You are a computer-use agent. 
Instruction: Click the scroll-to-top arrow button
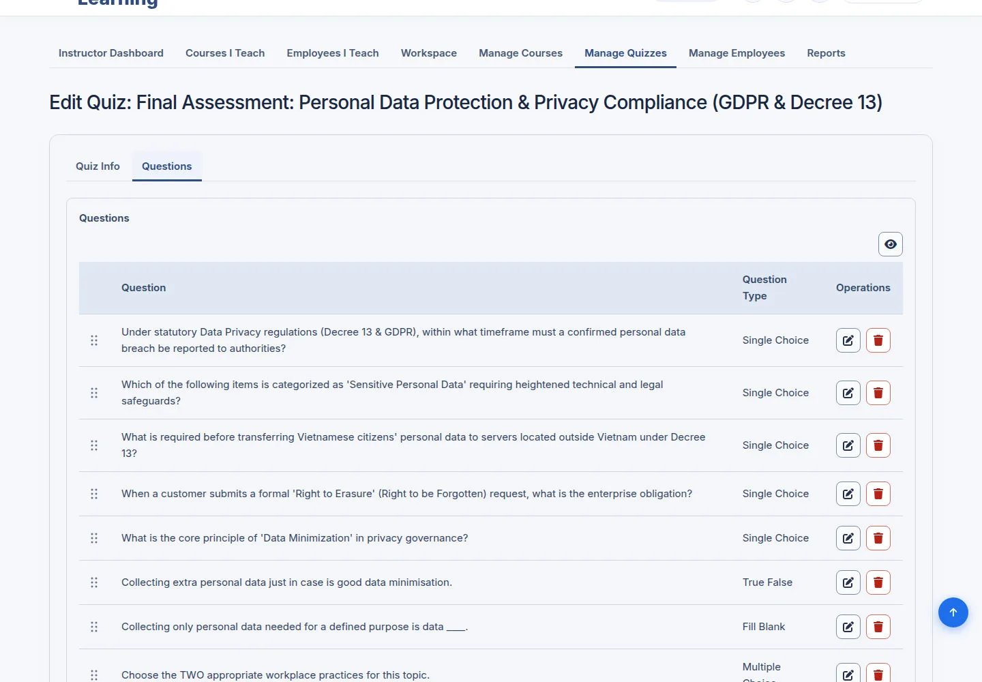(x=953, y=612)
